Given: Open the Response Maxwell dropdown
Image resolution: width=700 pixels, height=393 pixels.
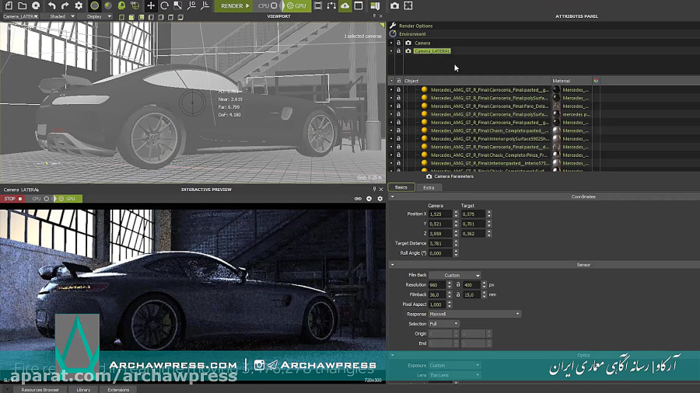Looking at the screenshot, I should (x=474, y=314).
